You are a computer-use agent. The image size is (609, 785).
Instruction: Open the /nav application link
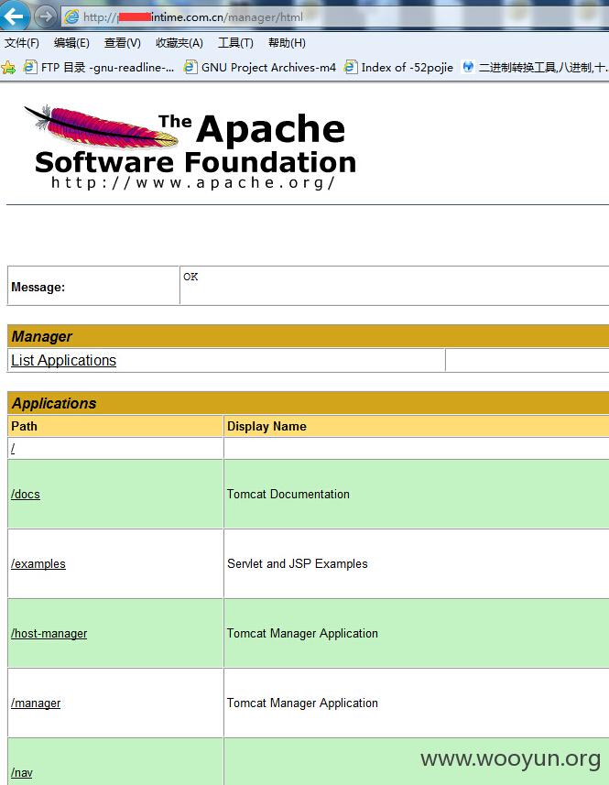[21, 772]
